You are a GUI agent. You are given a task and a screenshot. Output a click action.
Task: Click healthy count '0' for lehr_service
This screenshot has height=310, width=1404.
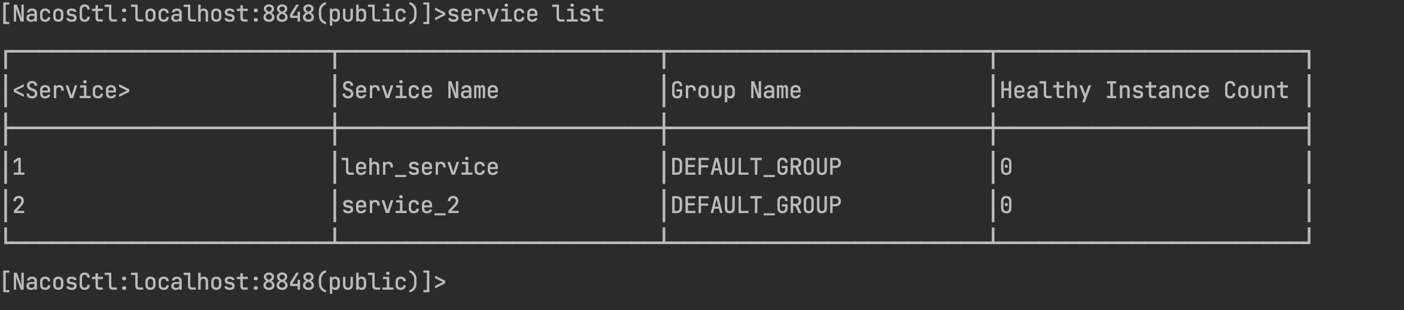tap(1006, 166)
